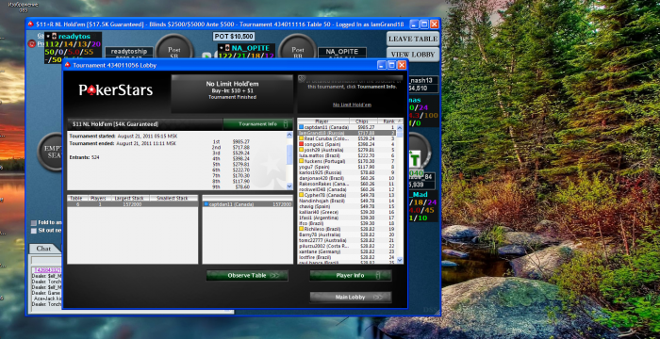
Task: Click the POT $10,500 label
Action: coord(234,37)
